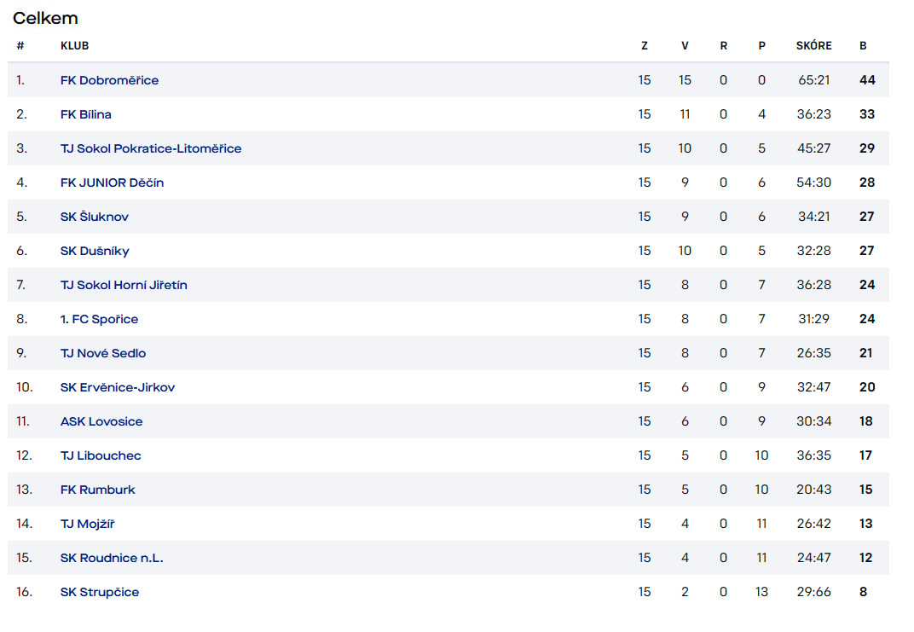Open SK Roudnice n.L. club page
914x632 pixels.
point(112,558)
